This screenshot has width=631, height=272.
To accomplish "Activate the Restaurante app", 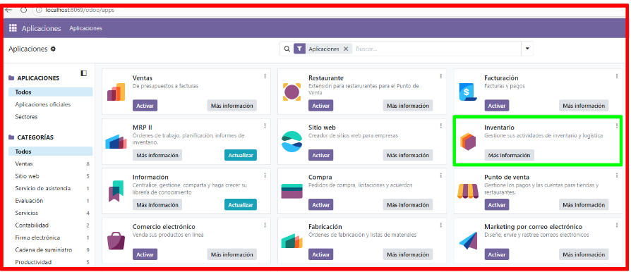I will pyautogui.click(x=320, y=106).
